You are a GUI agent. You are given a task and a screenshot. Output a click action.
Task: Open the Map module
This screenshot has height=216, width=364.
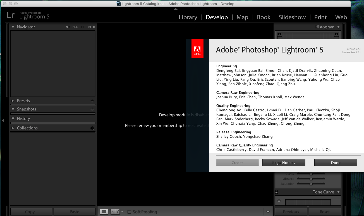pyautogui.click(x=242, y=17)
